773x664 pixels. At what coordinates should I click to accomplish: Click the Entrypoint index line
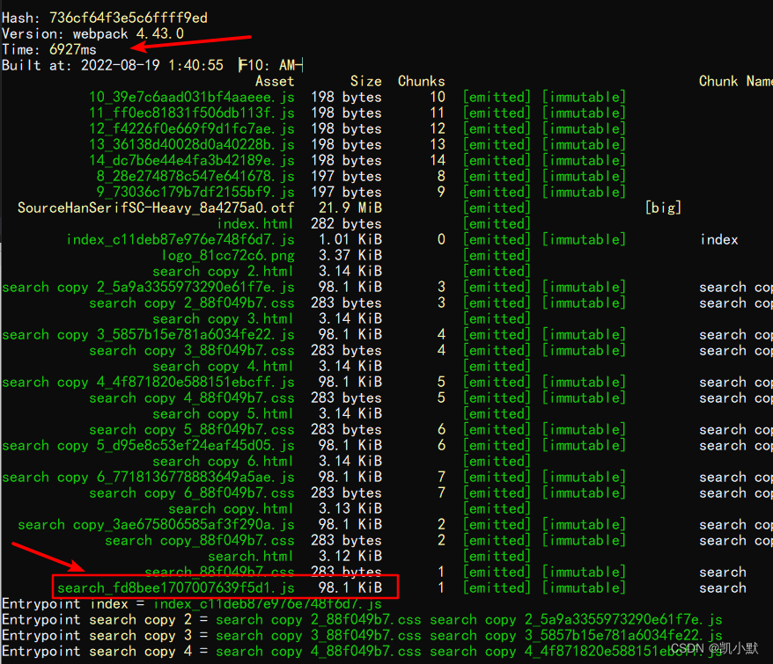coord(192,604)
